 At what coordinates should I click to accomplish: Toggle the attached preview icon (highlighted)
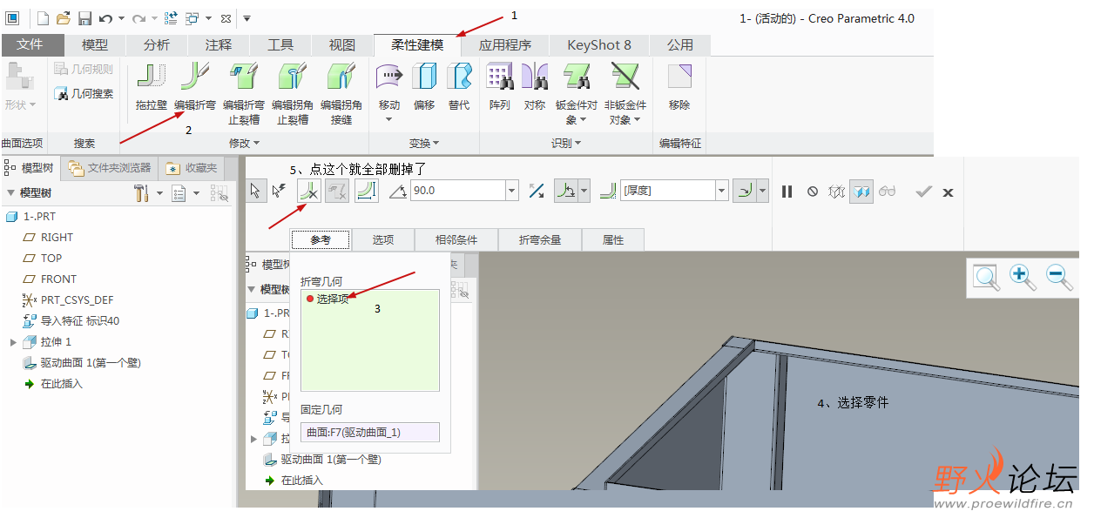coord(862,192)
